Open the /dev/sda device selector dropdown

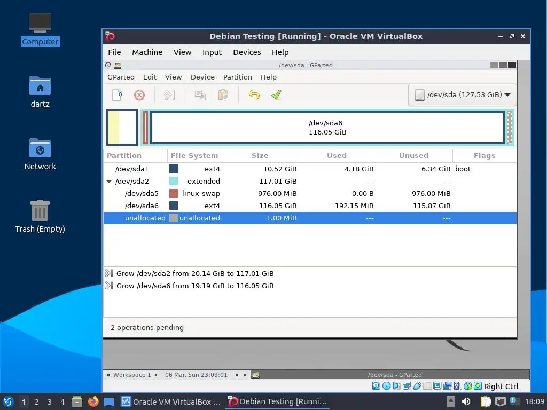click(463, 95)
